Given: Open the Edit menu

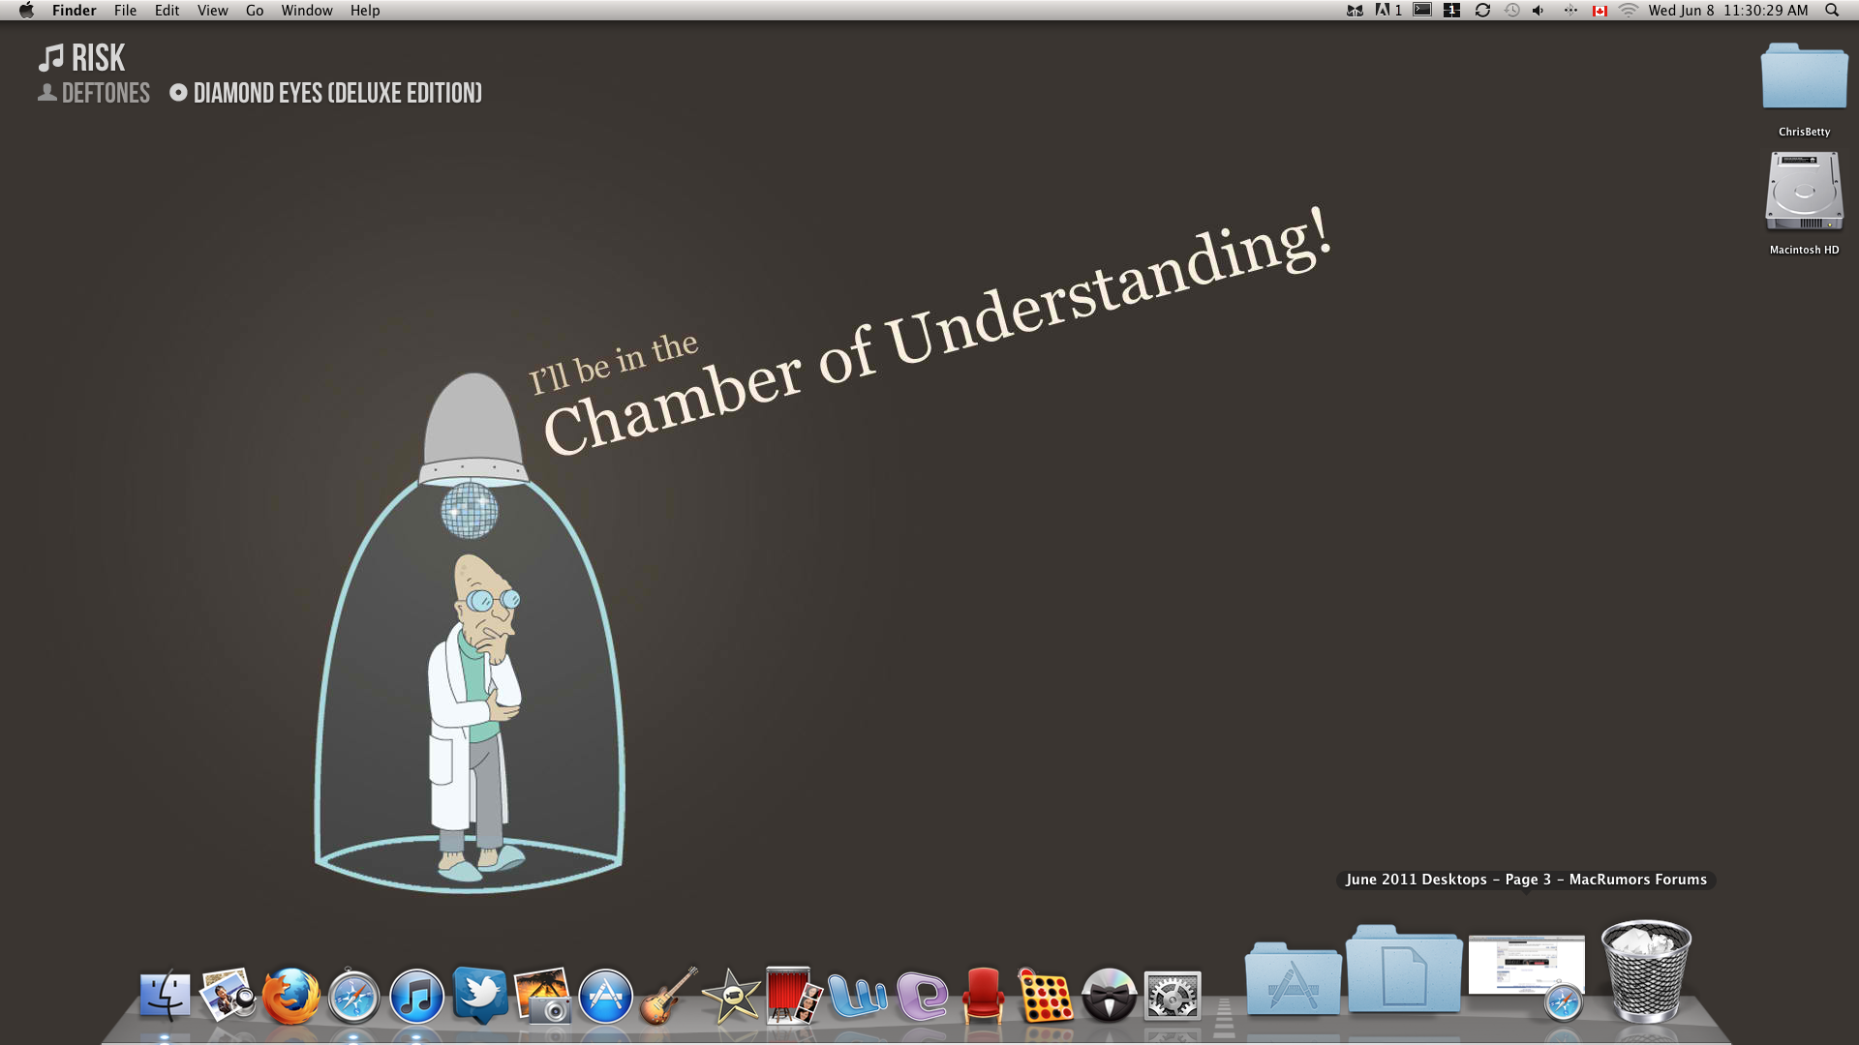Looking at the screenshot, I should point(167,11).
